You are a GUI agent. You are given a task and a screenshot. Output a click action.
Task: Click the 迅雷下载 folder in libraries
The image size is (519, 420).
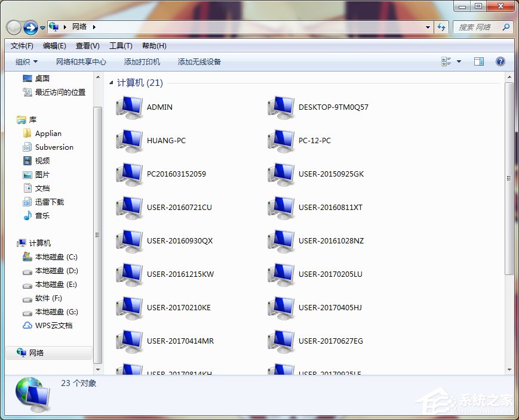(x=49, y=202)
